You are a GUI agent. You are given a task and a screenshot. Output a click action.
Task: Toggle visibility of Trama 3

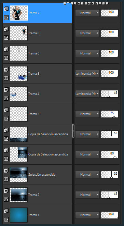point(6,118)
